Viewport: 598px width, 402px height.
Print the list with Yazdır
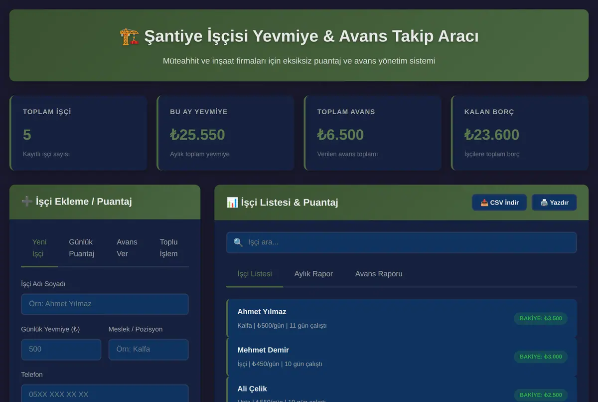pyautogui.click(x=554, y=202)
